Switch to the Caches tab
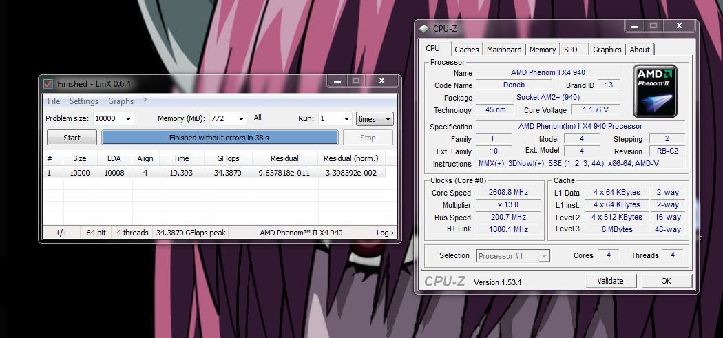 point(467,50)
